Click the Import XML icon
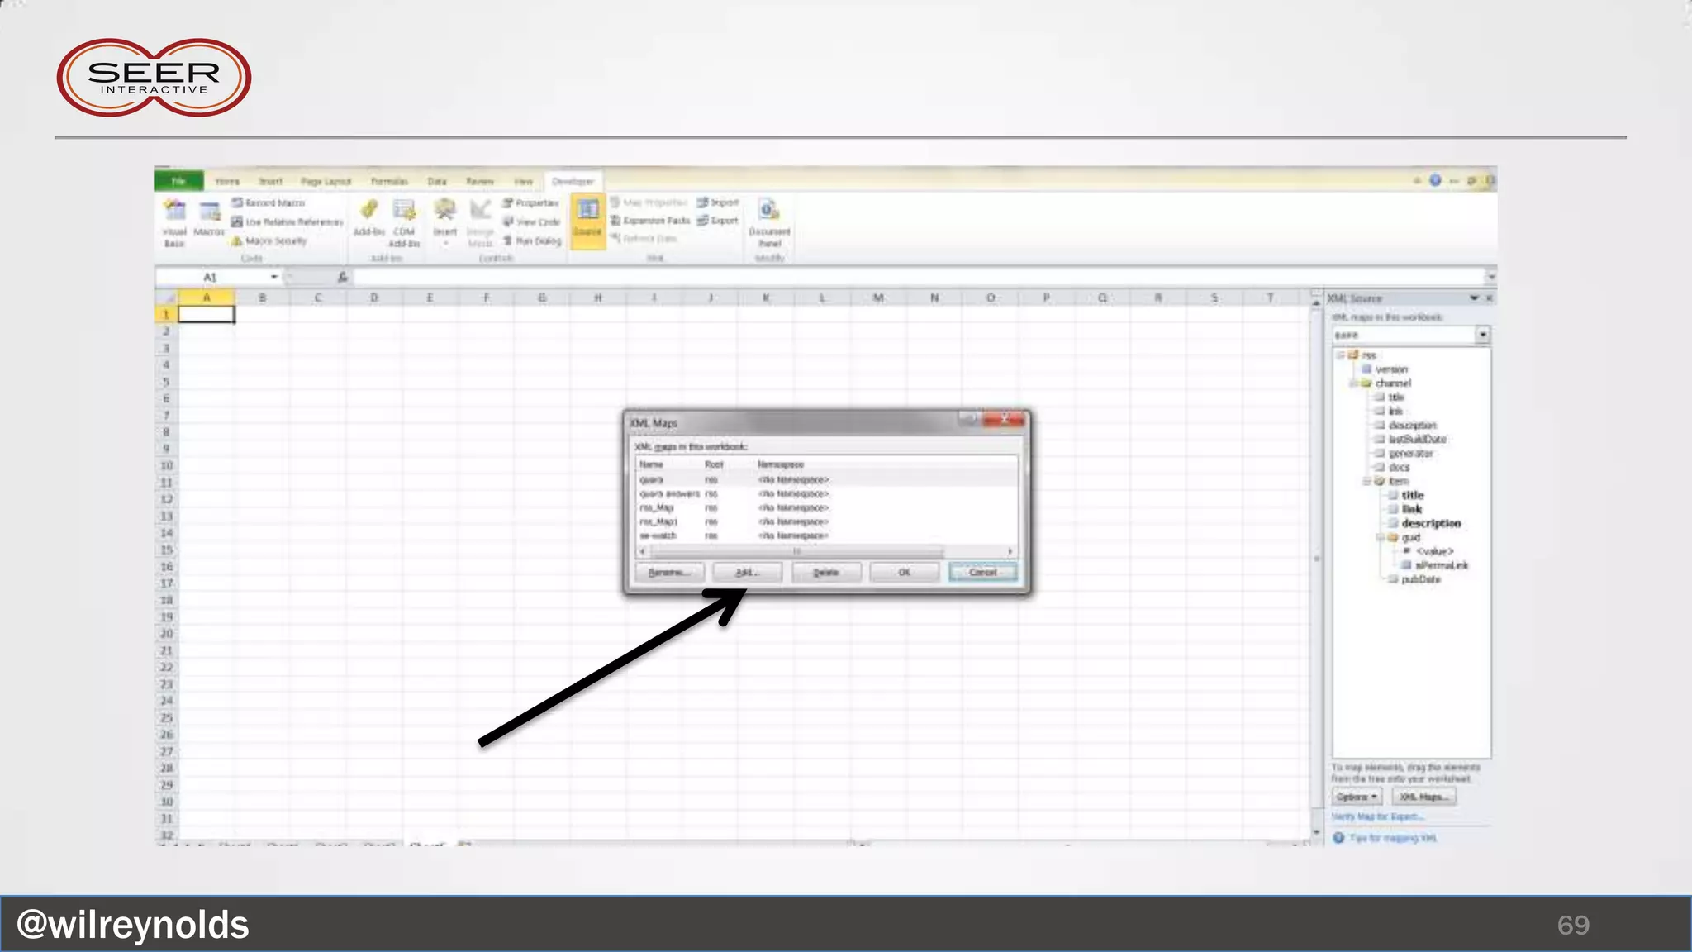 click(718, 202)
